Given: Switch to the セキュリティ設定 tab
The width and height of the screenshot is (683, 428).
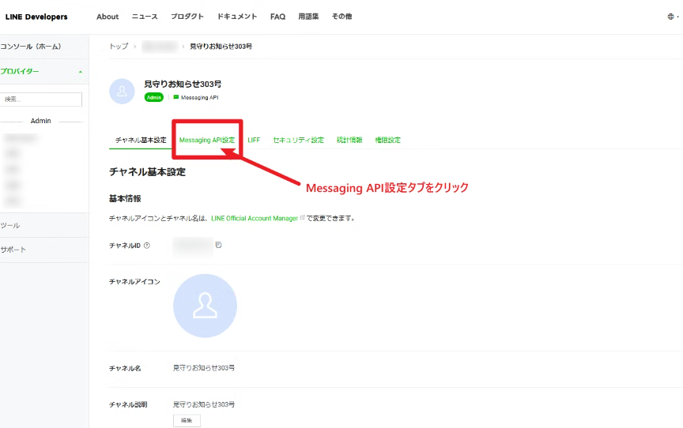Looking at the screenshot, I should 298,140.
